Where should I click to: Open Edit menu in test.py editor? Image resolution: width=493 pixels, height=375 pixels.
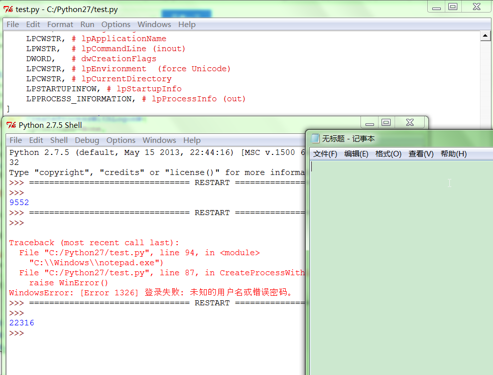tap(33, 24)
